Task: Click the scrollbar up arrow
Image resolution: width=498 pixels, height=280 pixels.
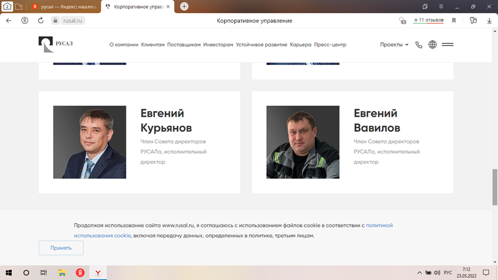Action: point(495,31)
